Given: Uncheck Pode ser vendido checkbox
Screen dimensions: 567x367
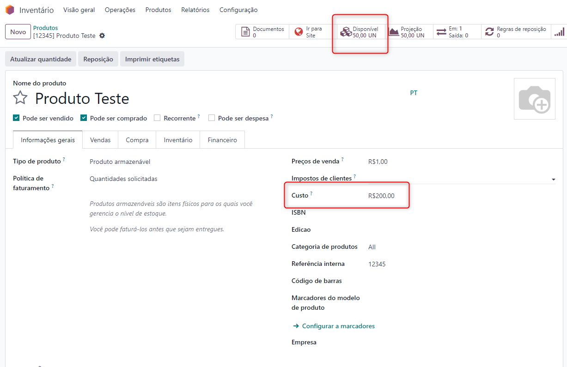Looking at the screenshot, I should point(16,118).
